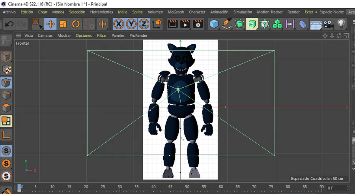Open the MoGraph menu
Screen dimensions: 355x194
coord(176,12)
